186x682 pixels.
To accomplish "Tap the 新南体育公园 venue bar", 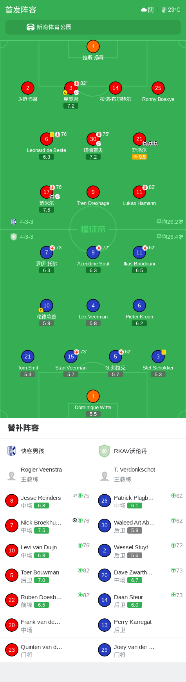I will tap(93, 27).
